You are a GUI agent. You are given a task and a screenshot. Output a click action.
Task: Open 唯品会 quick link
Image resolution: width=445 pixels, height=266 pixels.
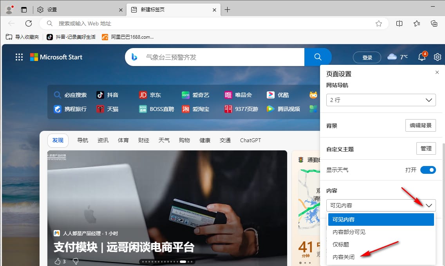pos(238,95)
